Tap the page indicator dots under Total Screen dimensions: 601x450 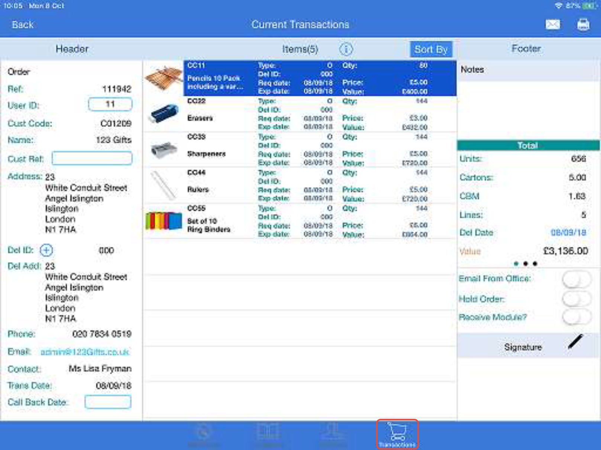(525, 264)
